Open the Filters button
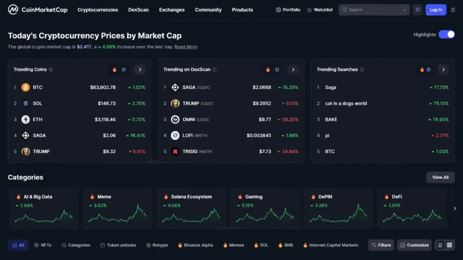The image size is (463, 260). 381,245
